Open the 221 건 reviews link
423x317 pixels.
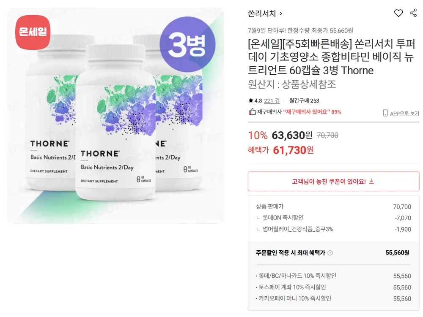[272, 100]
